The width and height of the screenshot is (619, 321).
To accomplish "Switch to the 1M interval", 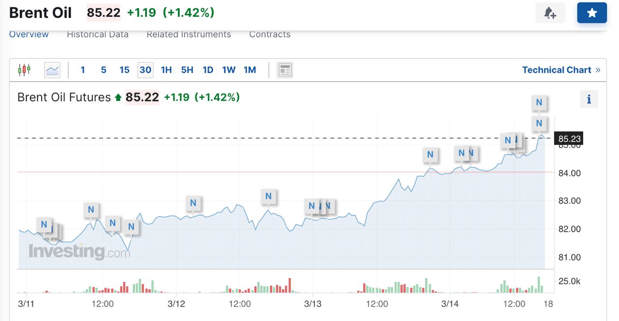I will pos(250,70).
